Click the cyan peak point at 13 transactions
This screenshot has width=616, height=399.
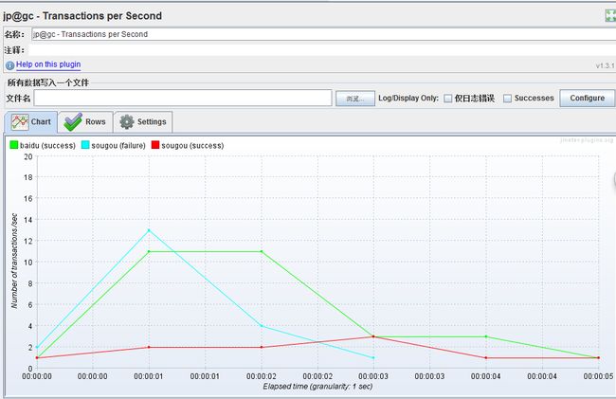tap(149, 230)
